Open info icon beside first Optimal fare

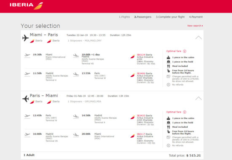pyautogui.click(x=184, y=51)
